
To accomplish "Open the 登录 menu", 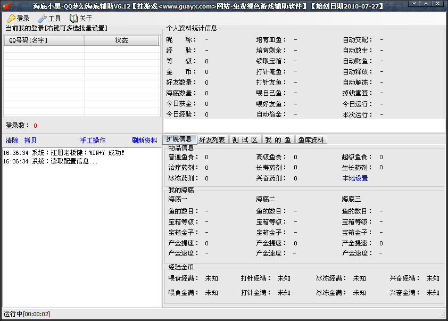I will coord(19,19).
